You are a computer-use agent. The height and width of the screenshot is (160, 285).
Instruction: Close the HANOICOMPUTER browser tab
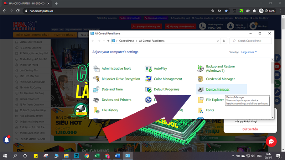pos(48,4)
